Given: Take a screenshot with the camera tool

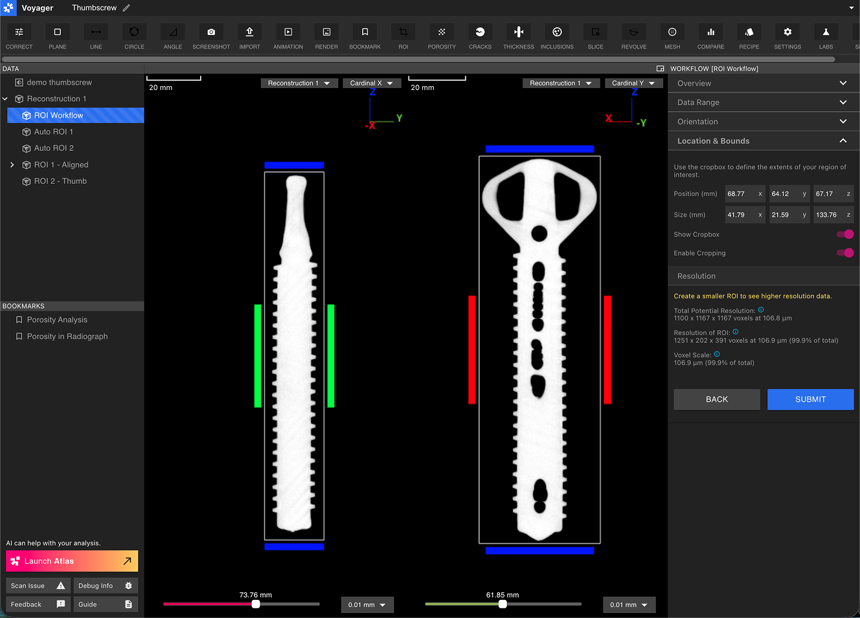Looking at the screenshot, I should click(x=211, y=37).
